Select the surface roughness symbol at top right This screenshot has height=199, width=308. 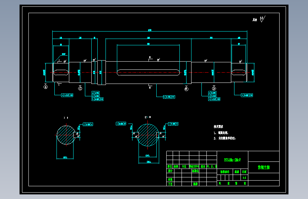[x=263, y=19]
